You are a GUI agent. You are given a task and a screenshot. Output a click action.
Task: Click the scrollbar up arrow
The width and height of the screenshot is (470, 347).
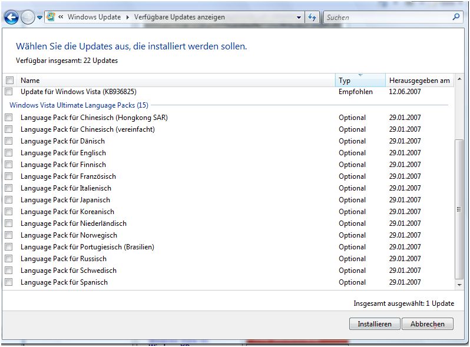[459, 79]
